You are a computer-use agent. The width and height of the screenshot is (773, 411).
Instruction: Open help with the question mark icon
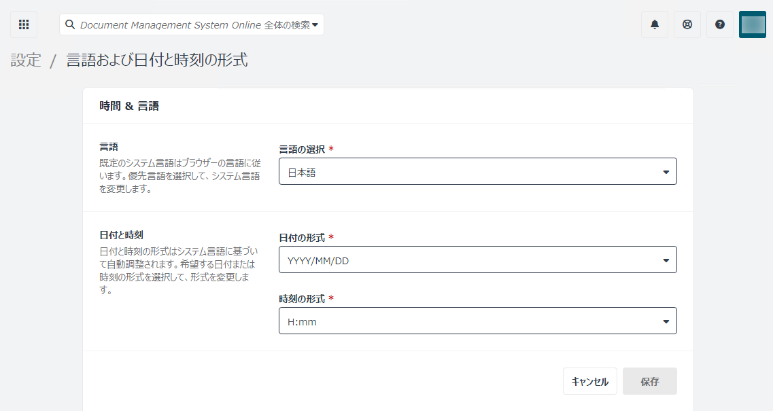719,24
